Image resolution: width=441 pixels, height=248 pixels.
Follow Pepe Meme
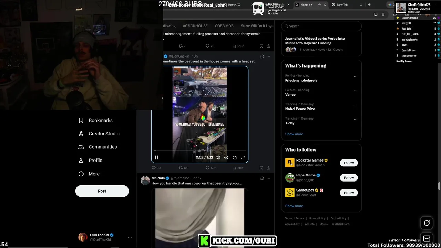click(x=349, y=178)
